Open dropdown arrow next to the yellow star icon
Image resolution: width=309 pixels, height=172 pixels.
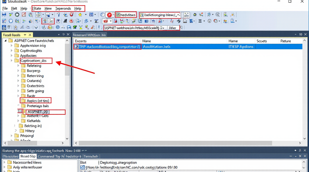(85, 15)
